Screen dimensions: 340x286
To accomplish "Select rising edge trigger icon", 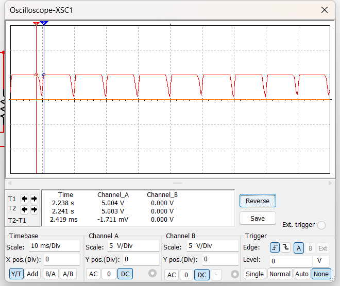I will coord(275,247).
